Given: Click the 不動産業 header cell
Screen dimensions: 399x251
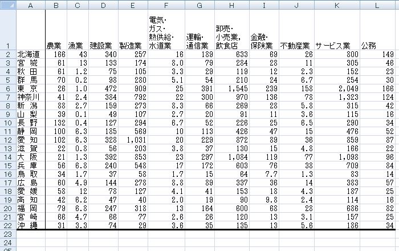Looking at the screenshot, I should pyautogui.click(x=297, y=30).
